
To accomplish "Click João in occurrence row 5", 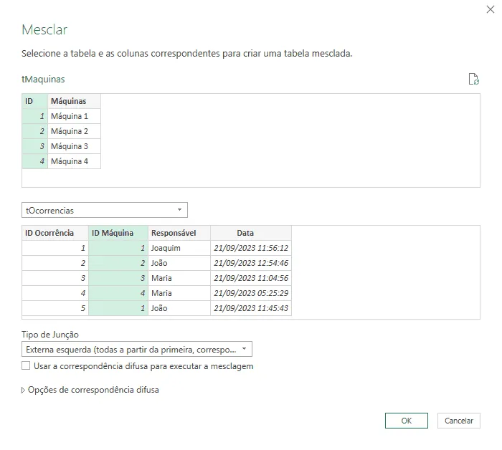I will click(179, 308).
